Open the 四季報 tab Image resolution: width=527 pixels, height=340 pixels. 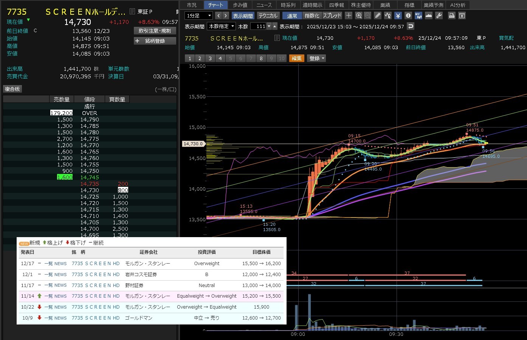[336, 5]
